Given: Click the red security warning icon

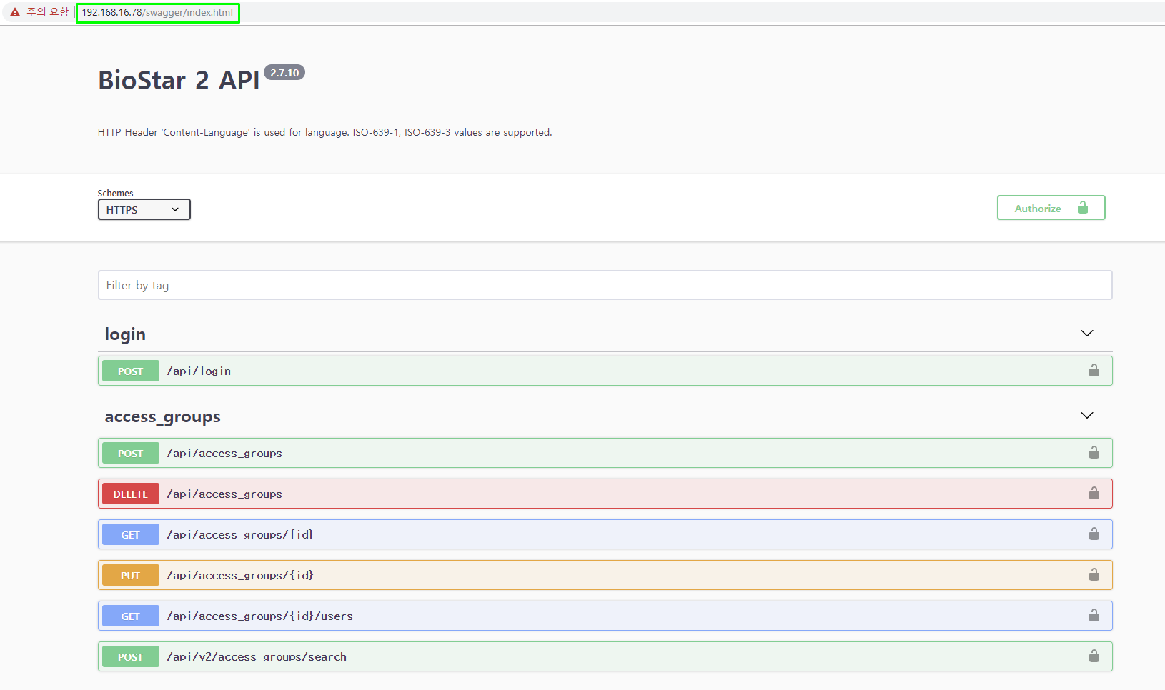Looking at the screenshot, I should point(15,12).
